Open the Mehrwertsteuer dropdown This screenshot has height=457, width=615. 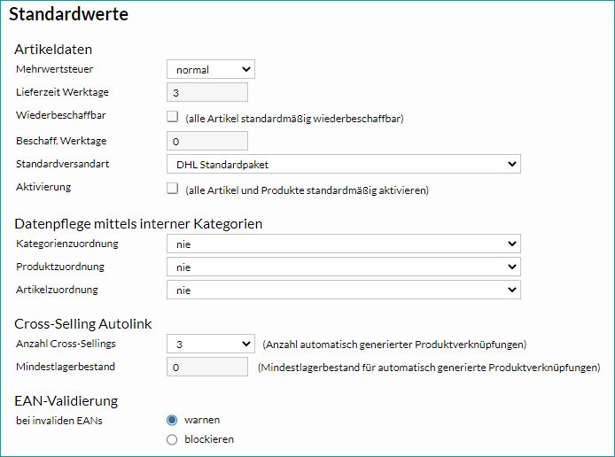pos(211,69)
